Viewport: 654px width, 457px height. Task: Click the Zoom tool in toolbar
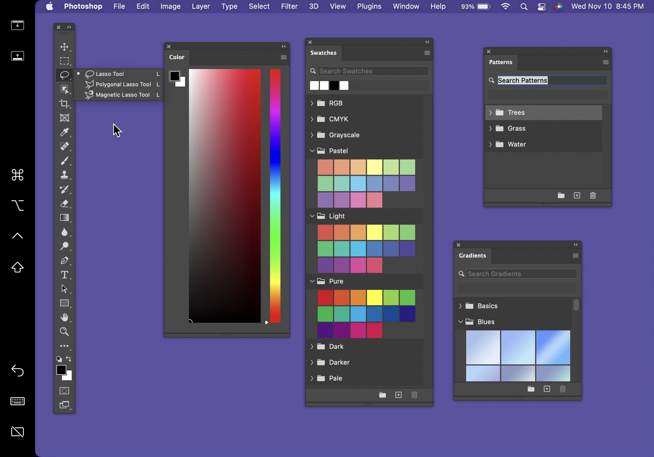[64, 332]
